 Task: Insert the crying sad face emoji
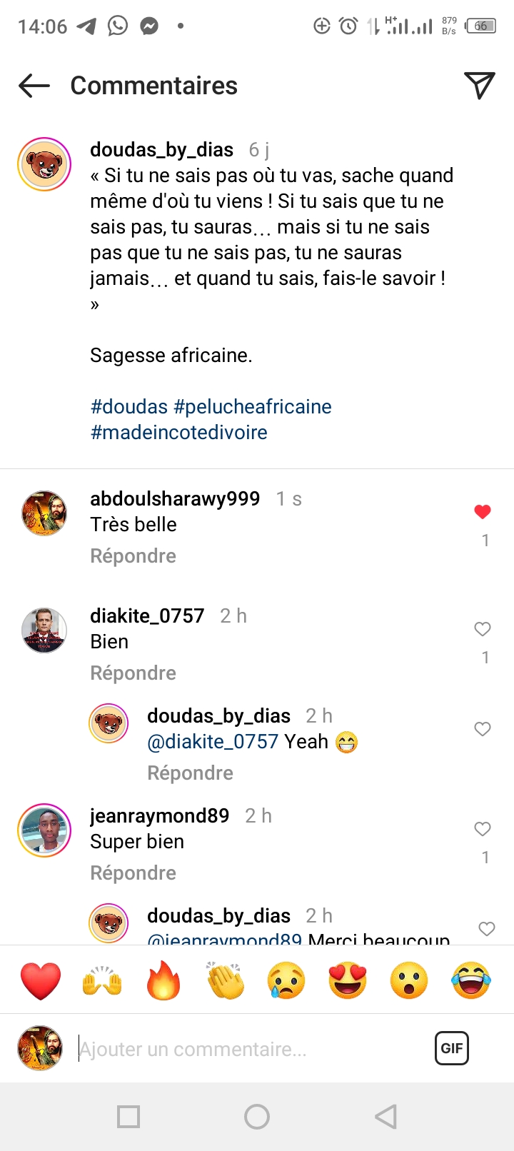click(286, 980)
